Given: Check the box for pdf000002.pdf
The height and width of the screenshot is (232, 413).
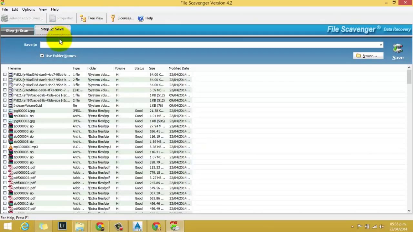Looking at the screenshot, I should pos(5,173).
